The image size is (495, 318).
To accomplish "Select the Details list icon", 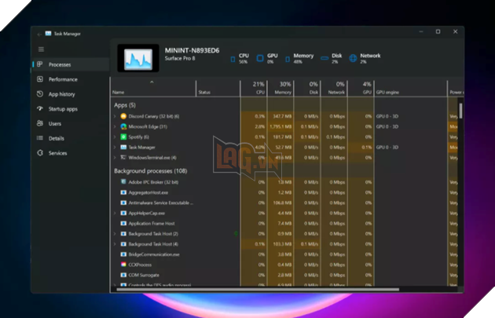I will [x=40, y=138].
